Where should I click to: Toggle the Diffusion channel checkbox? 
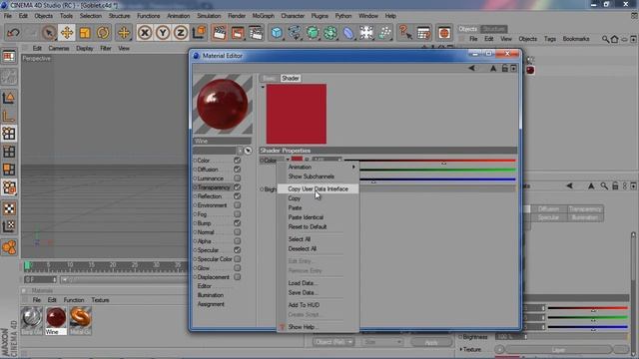click(238, 170)
